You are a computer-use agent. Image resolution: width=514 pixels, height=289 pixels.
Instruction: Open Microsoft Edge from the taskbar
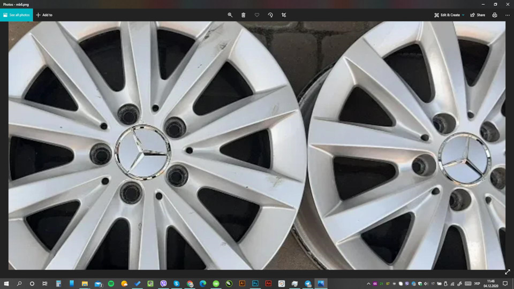click(203, 284)
